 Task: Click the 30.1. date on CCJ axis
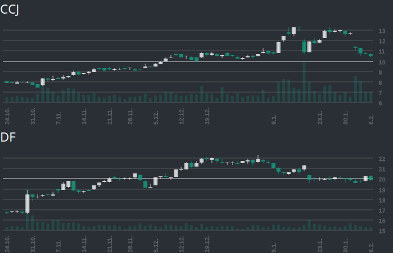point(345,118)
